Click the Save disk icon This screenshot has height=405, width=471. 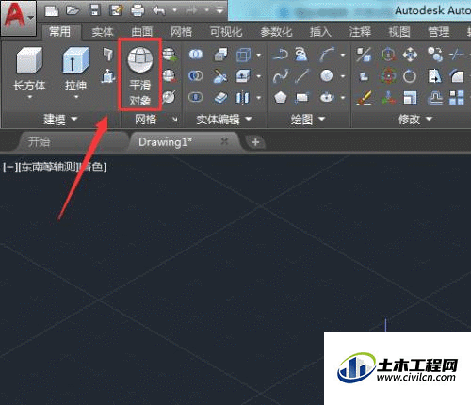[x=94, y=11]
